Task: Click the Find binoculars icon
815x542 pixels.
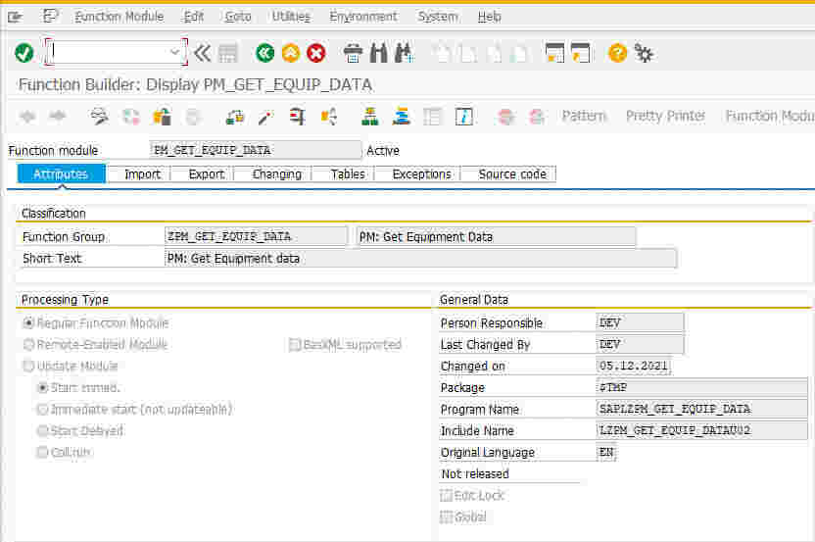Action: coord(378,53)
